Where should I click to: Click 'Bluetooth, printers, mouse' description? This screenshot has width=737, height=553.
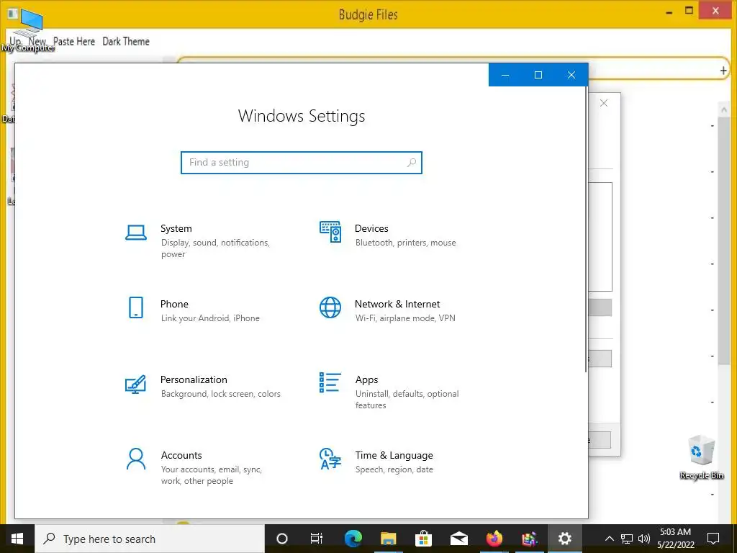coord(406,243)
